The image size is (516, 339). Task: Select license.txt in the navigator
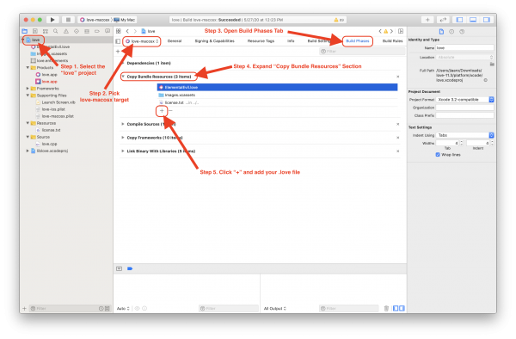(51, 130)
